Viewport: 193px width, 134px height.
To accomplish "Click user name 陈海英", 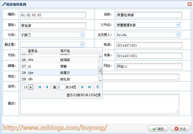I will (x=65, y=60).
